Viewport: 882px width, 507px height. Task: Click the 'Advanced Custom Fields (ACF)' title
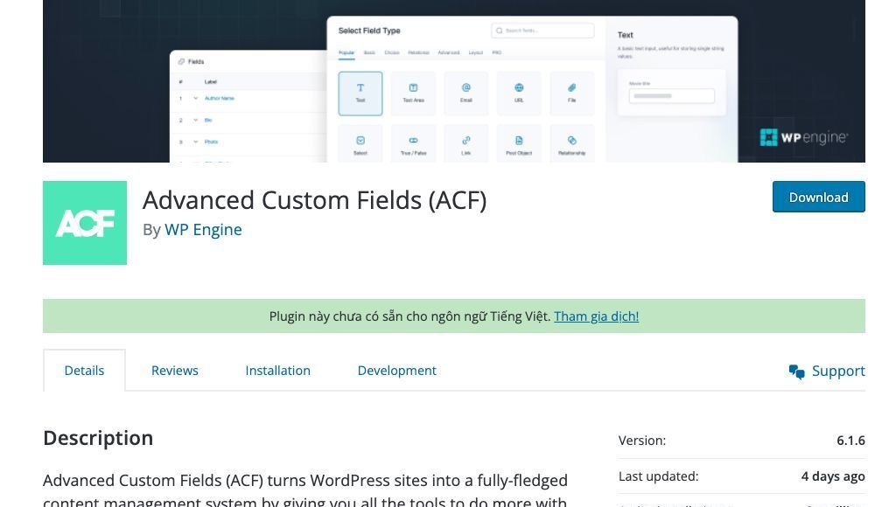314,200
